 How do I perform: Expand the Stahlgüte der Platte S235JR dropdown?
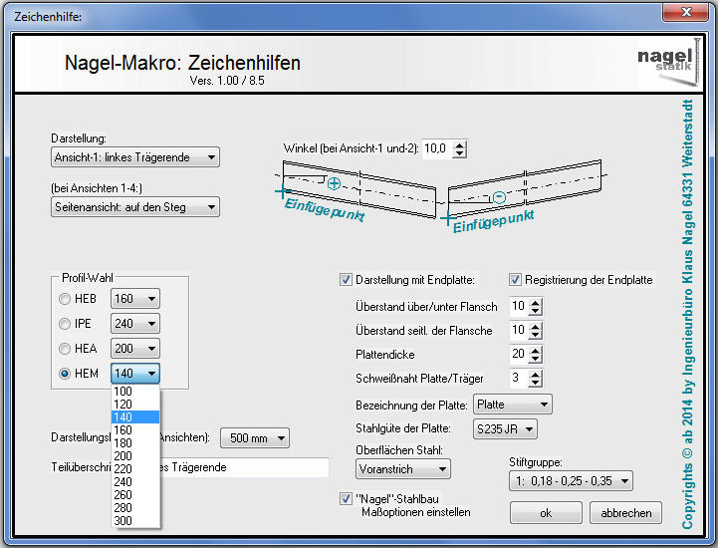pos(506,429)
